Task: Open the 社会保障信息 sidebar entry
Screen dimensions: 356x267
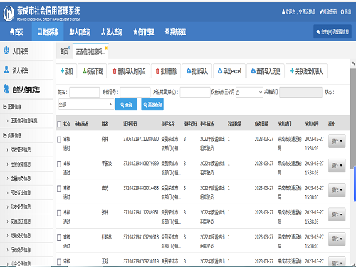Action: coord(21,164)
